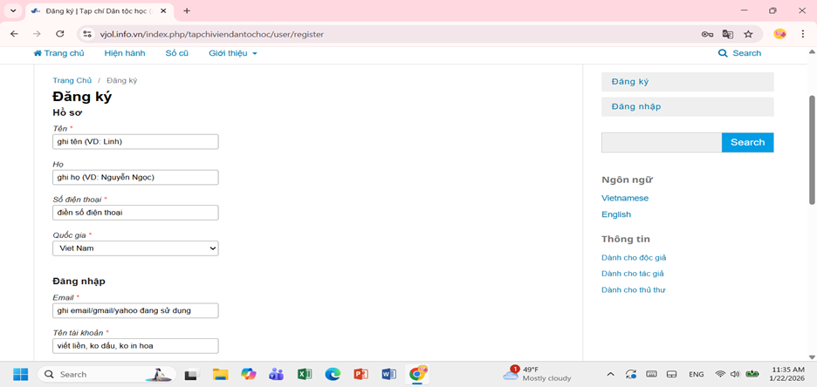817x387 pixels.
Task: Click the site information icon beside URL
Action: [x=86, y=34]
